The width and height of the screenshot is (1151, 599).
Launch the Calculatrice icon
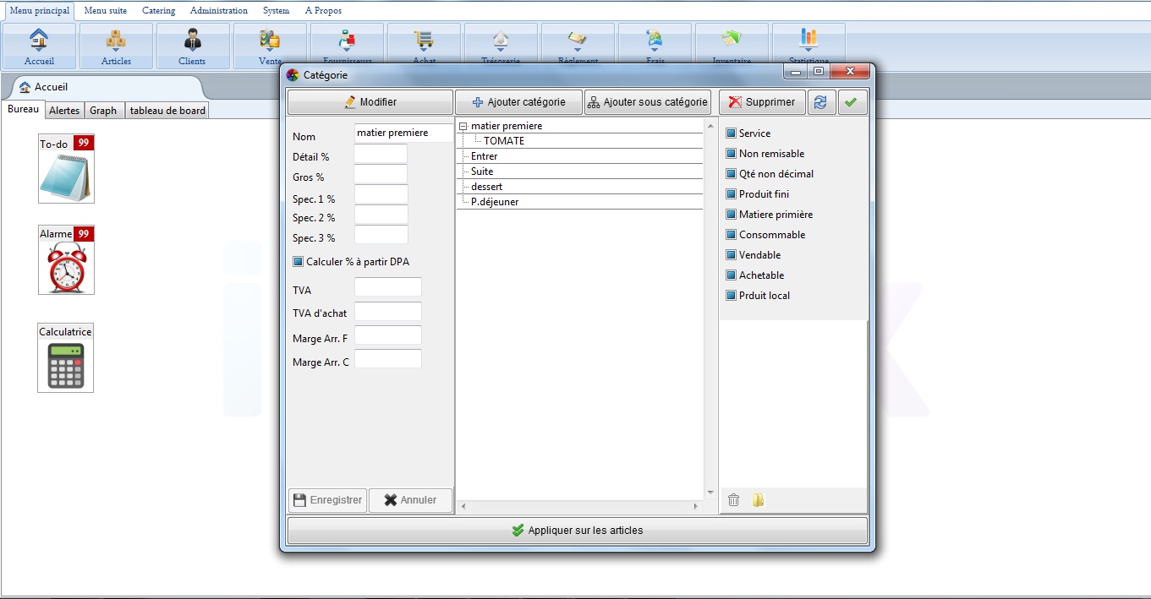65,365
